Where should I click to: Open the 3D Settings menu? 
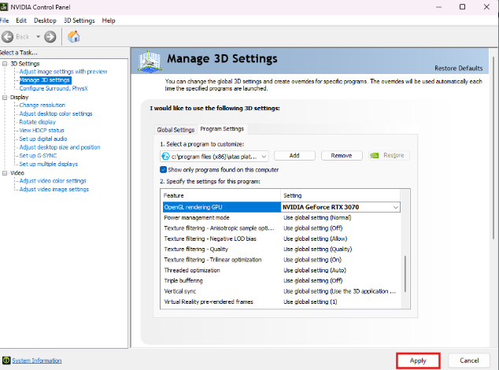tap(79, 20)
